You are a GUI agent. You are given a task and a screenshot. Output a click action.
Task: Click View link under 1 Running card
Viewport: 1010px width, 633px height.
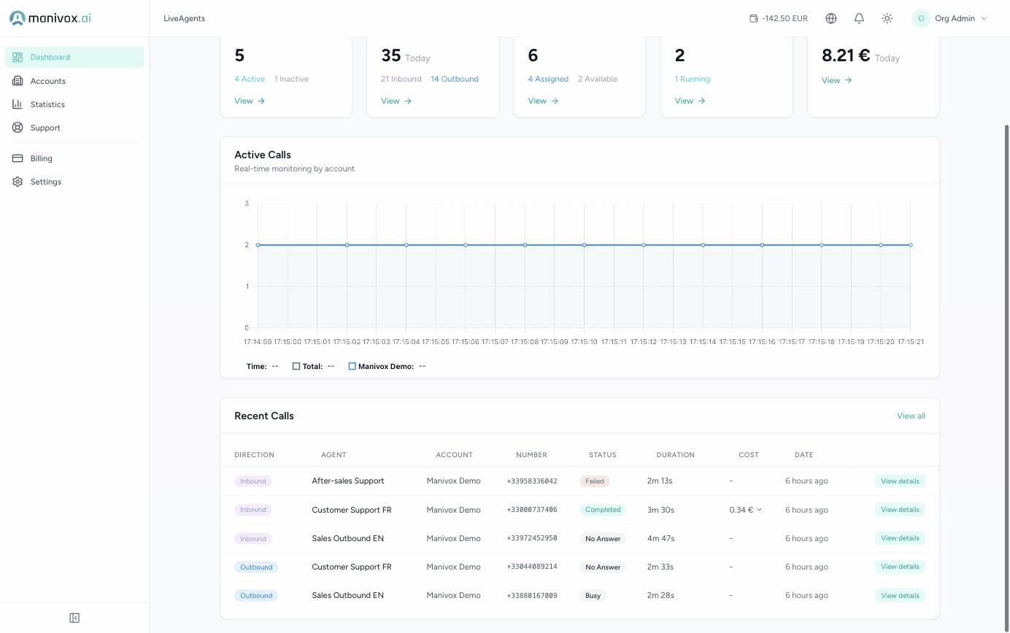(690, 101)
